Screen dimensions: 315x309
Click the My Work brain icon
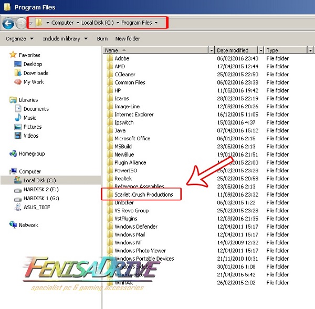coord(18,82)
